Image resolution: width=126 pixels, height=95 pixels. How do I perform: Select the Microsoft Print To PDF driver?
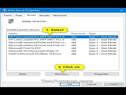coord(63,48)
